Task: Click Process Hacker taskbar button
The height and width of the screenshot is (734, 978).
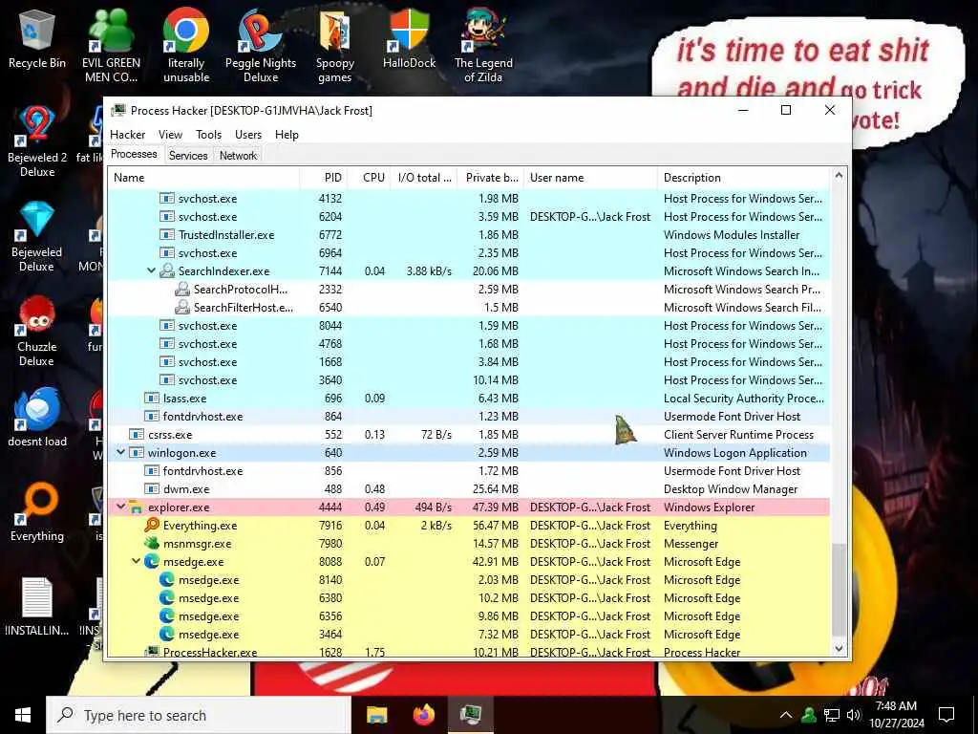Action: (471, 715)
